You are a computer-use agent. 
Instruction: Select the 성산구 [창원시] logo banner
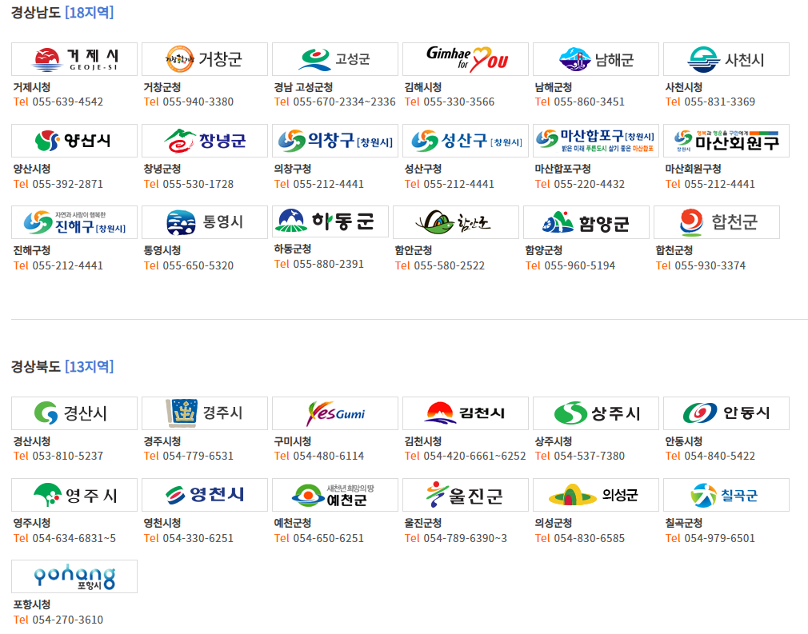[x=466, y=141]
